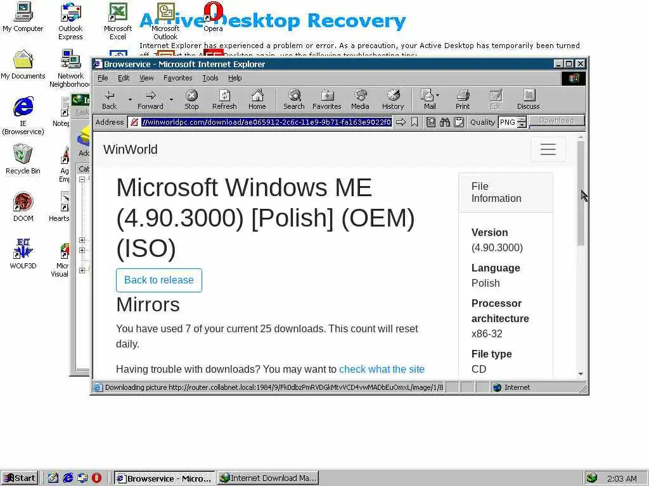The image size is (649, 486).
Task: Open the Favorites toolbar pane
Action: coord(327,100)
